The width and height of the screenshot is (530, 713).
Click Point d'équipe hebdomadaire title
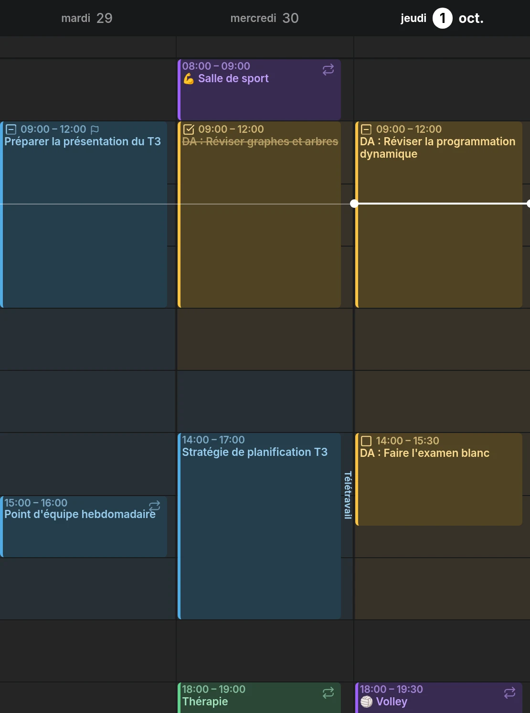coord(80,514)
